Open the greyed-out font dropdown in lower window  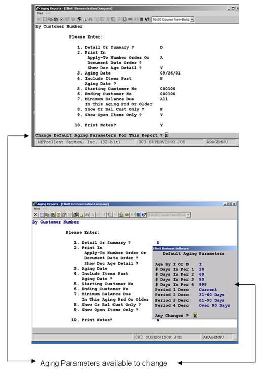pyautogui.click(x=189, y=215)
